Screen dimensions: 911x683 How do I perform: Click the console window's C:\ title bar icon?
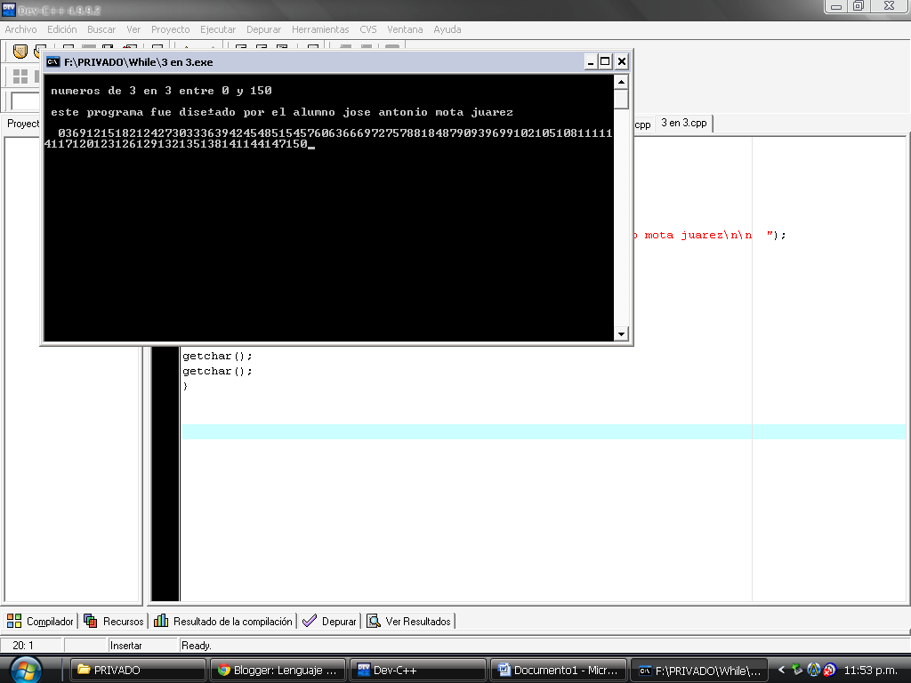(52, 61)
